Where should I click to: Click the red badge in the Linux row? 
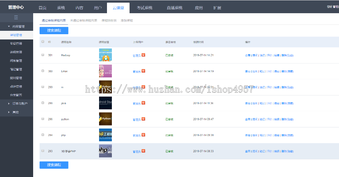(144, 71)
